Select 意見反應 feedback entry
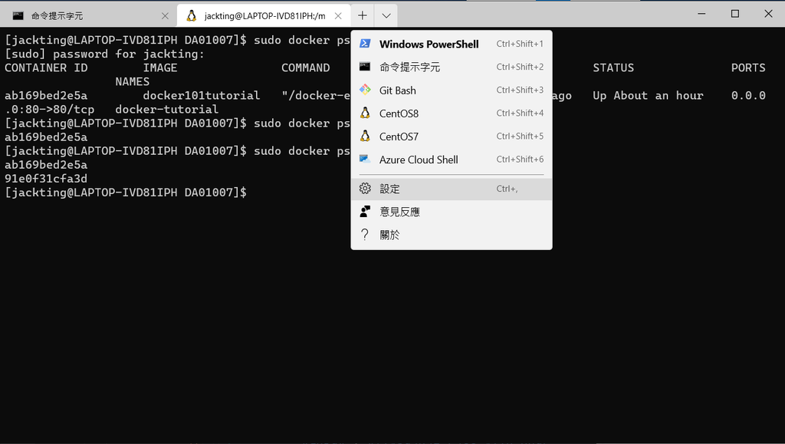This screenshot has height=444, width=785. click(452, 212)
